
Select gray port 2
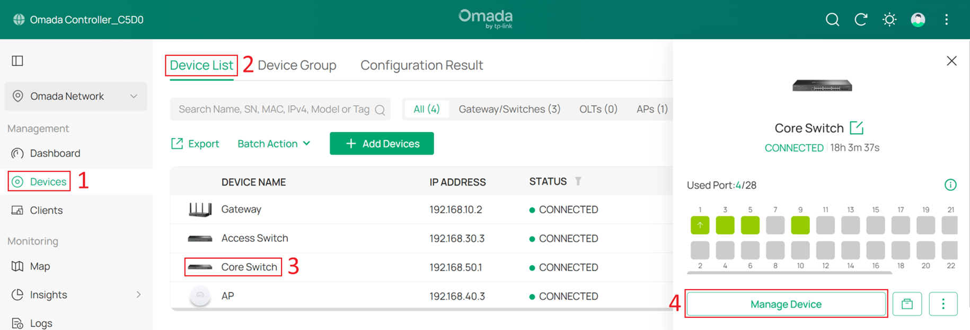tap(700, 250)
